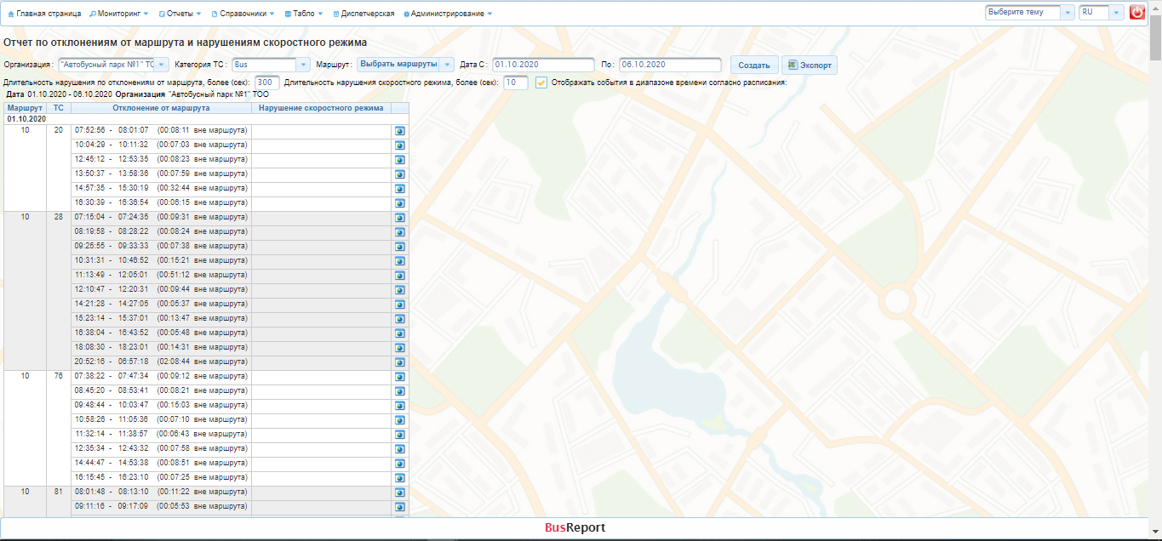This screenshot has width=1162, height=541.
Task: Click the Маршрут column header
Action: tap(26, 108)
